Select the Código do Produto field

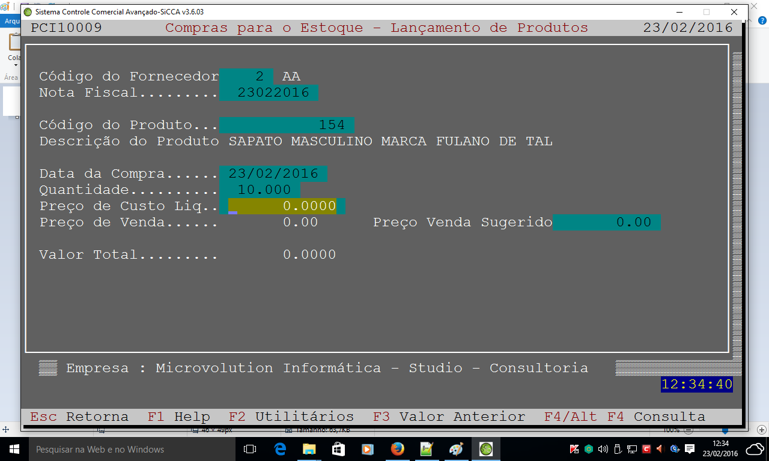[x=287, y=125]
